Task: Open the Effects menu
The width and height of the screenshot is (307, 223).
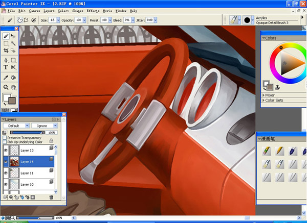Action: (93, 11)
